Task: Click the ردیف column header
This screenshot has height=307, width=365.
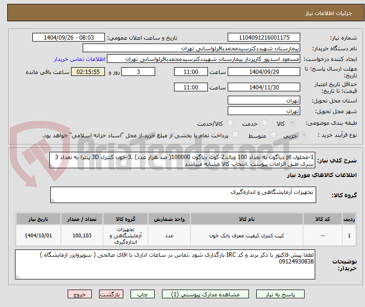Action: click(349, 219)
